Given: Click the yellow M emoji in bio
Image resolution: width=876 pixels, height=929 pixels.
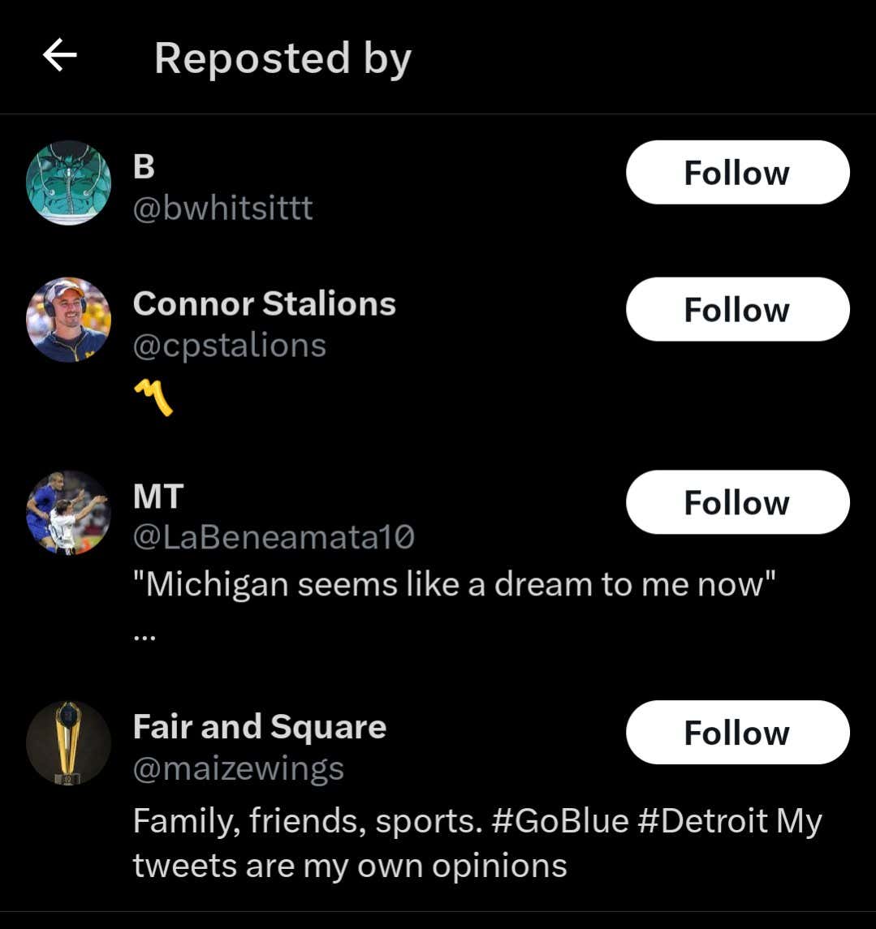Looking at the screenshot, I should [153, 398].
